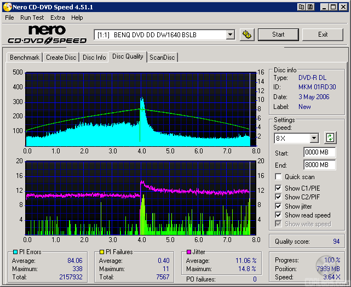Click the cyan PI Errors color swatch
Image resolution: width=351 pixels, height=287 pixels.
[15, 252]
